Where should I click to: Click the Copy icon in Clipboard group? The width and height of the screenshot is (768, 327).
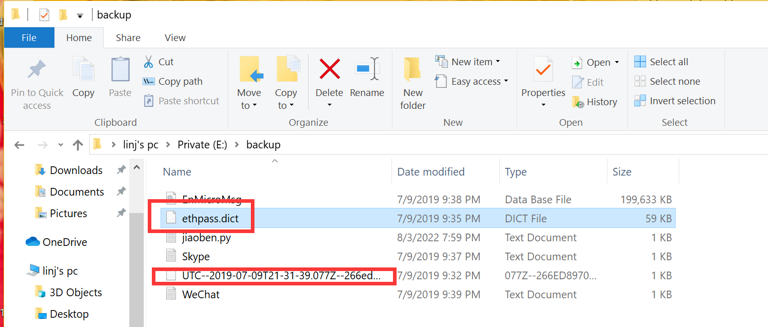[x=83, y=70]
